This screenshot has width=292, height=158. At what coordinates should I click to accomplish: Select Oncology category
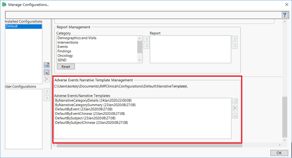pyautogui.click(x=65, y=56)
